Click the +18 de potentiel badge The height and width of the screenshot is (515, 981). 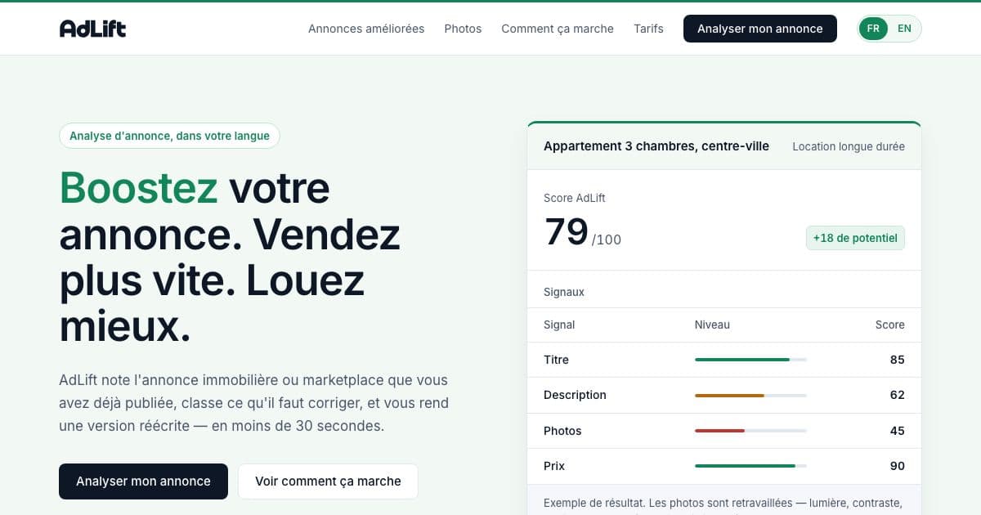click(x=855, y=238)
